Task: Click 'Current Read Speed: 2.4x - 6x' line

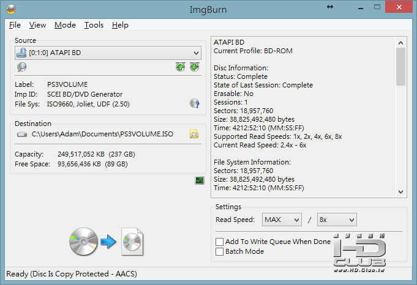Action: point(260,145)
